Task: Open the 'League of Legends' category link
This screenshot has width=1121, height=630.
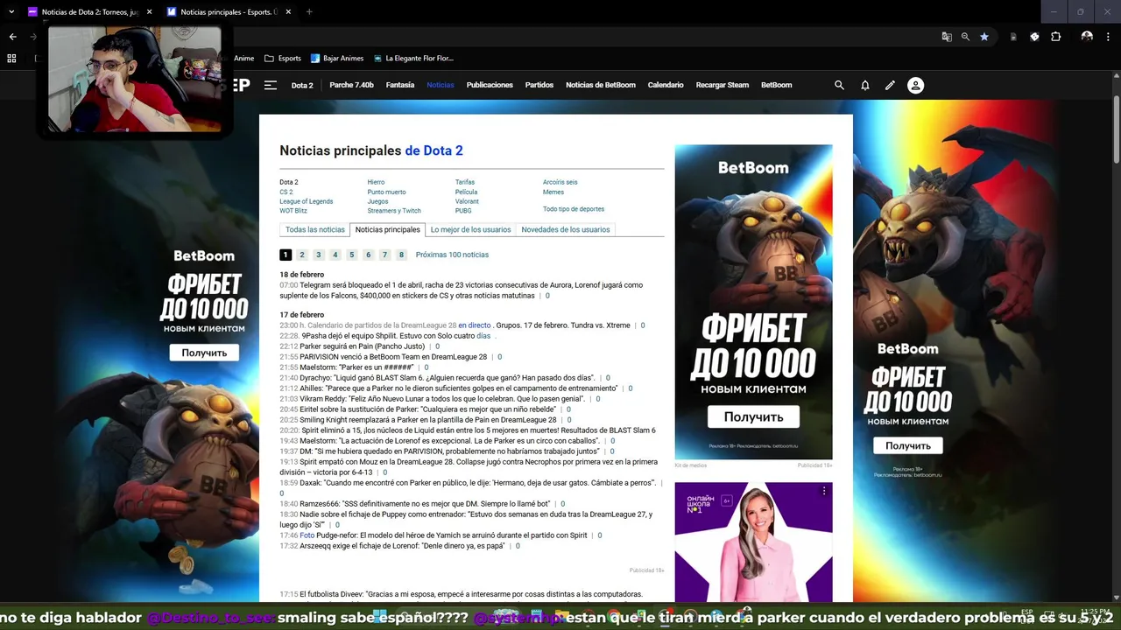Action: 307,201
